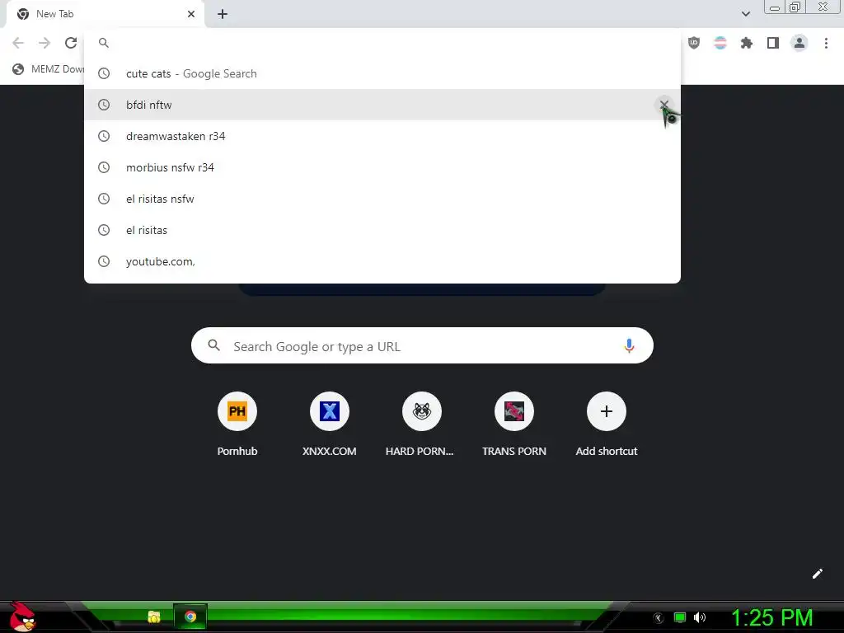Open the Extensions puzzle-piece menu
The width and height of the screenshot is (844, 633).
click(x=747, y=43)
